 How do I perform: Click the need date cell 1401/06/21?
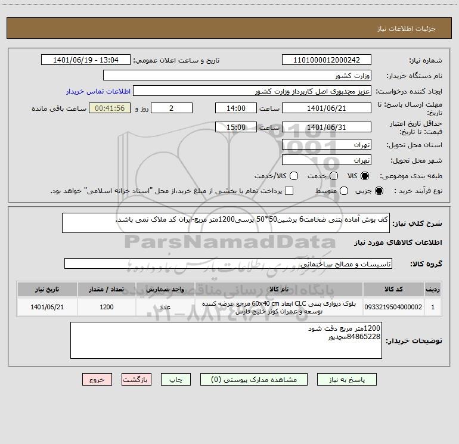47,307
